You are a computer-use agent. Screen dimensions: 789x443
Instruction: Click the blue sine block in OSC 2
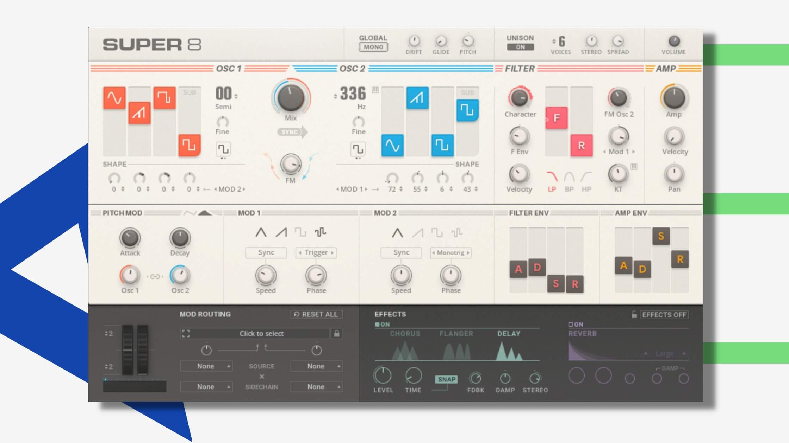(x=392, y=145)
